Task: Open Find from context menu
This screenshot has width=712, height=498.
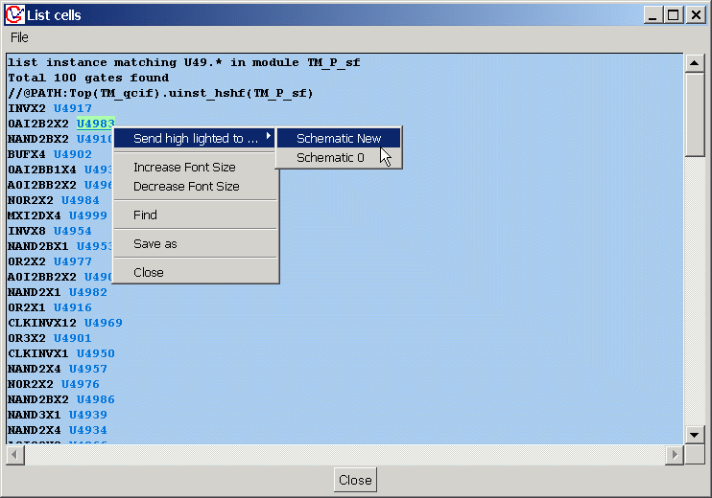Action: tap(145, 215)
